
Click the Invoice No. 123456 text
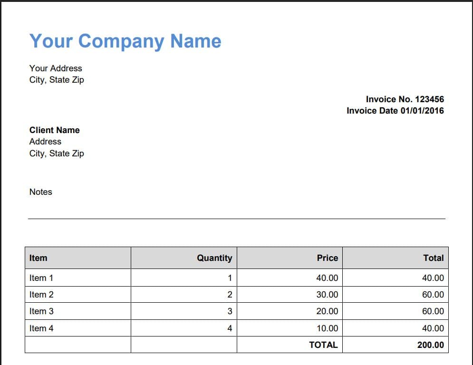tap(405, 99)
